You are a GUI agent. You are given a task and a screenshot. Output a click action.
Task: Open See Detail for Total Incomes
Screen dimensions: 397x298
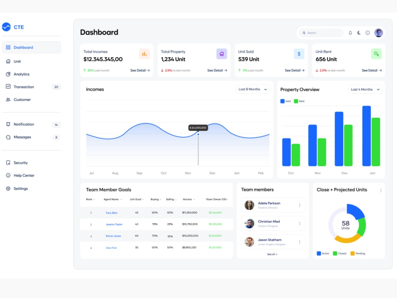coord(139,70)
